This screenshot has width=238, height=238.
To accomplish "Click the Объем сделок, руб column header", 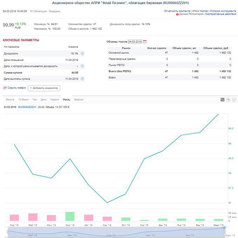I will coord(216,48).
